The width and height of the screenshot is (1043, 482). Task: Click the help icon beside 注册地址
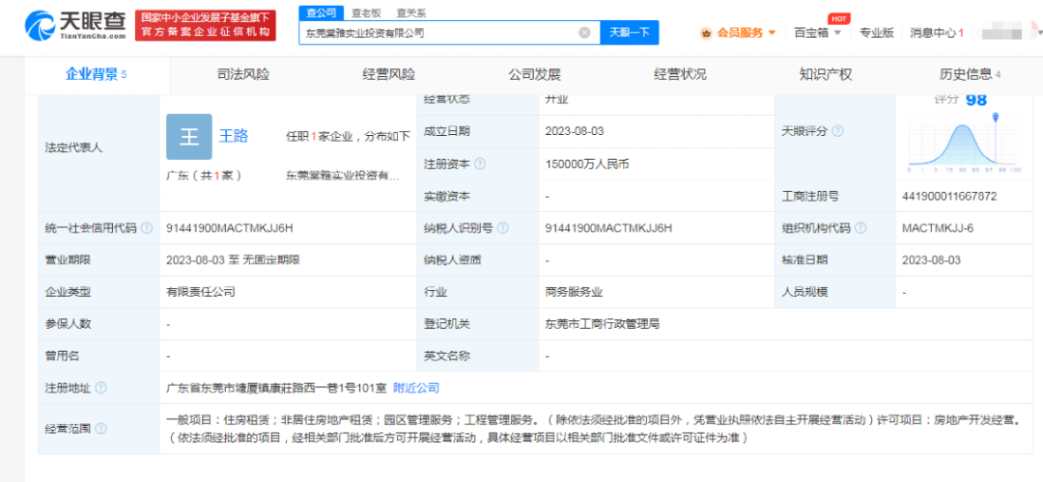tap(100, 388)
